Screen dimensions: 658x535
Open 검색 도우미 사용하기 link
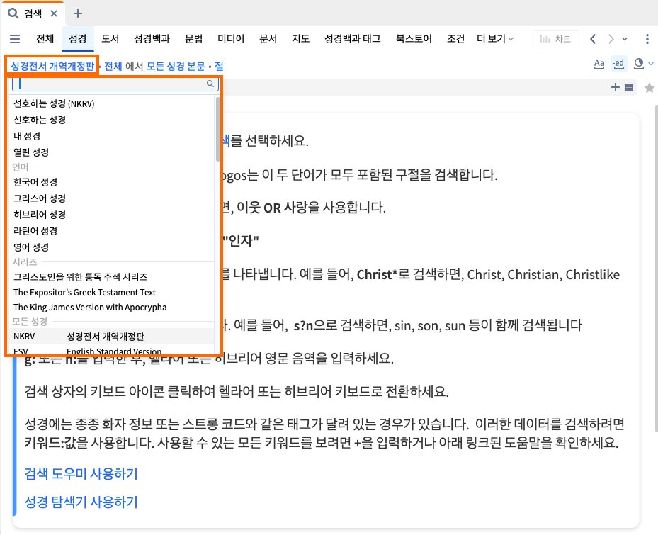(x=81, y=473)
